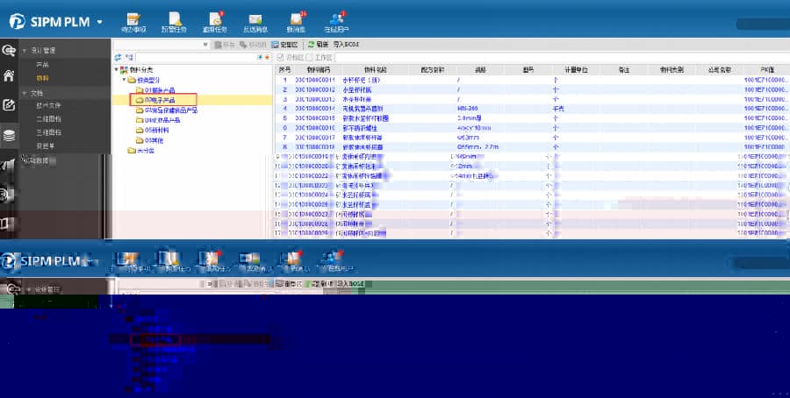Toggle the 工作区 checkbox
Screen dimensions: 790x398
pyautogui.click(x=310, y=58)
